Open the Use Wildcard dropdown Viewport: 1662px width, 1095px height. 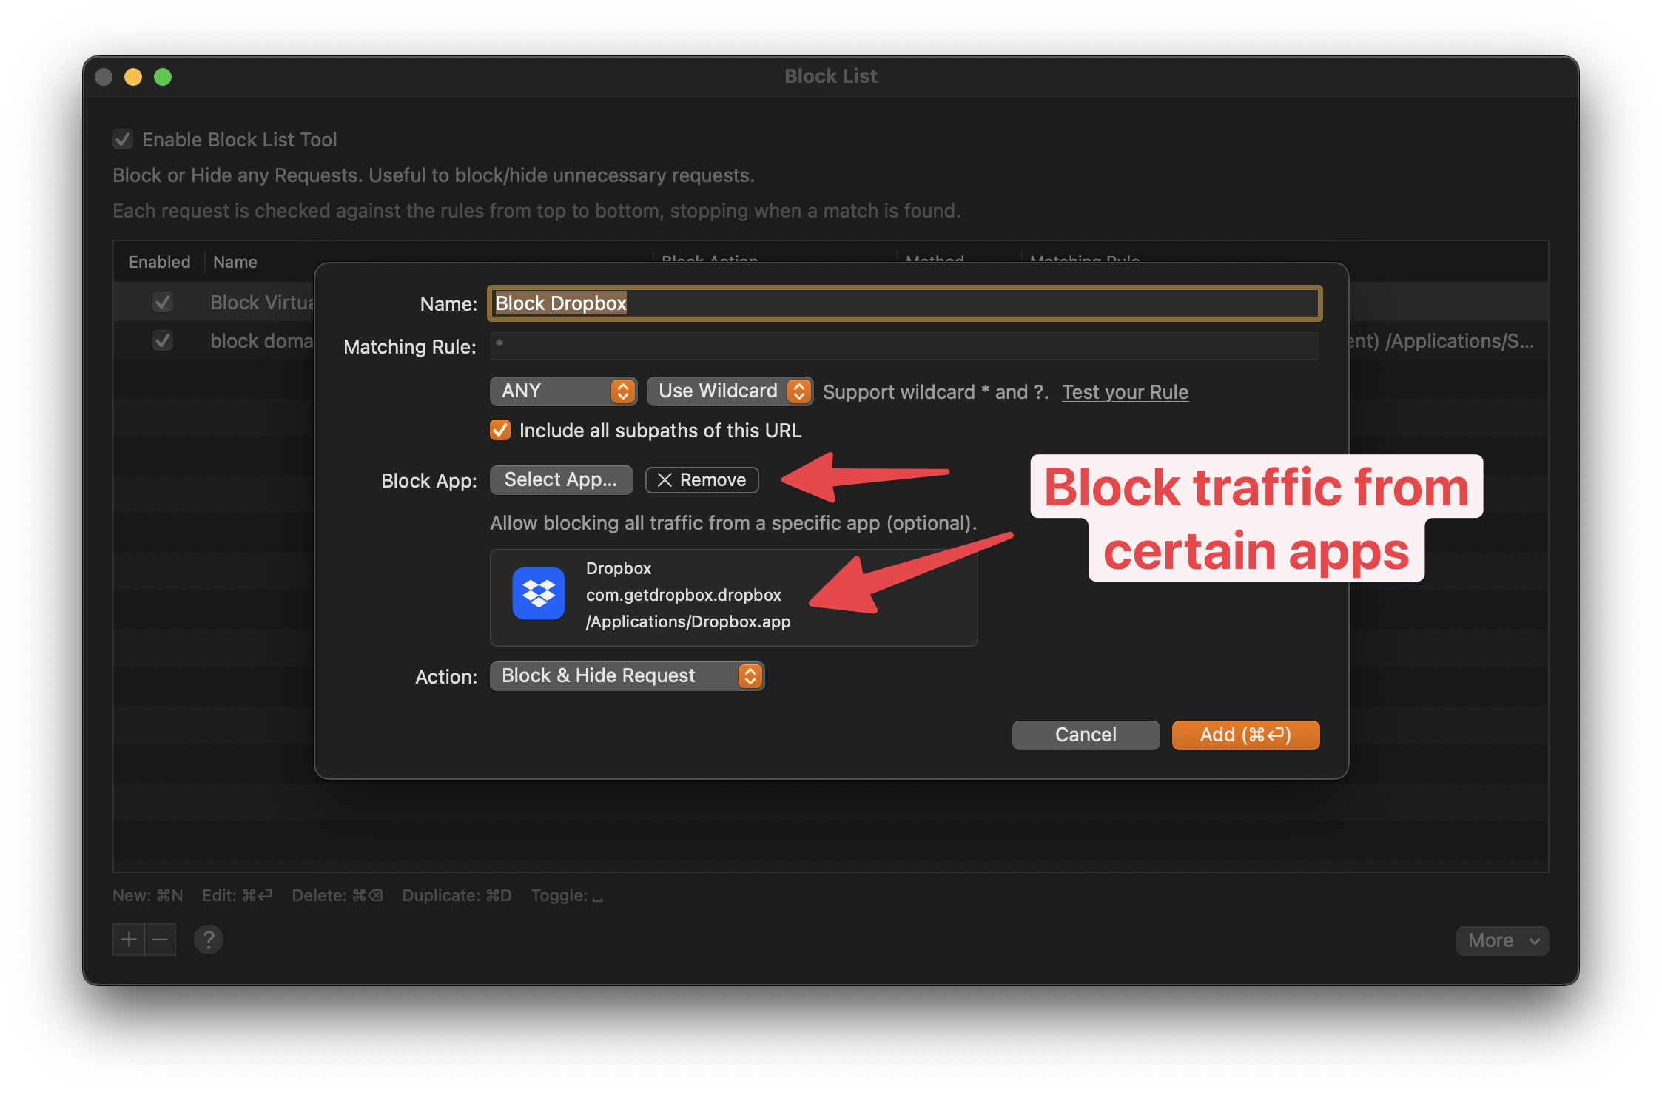click(x=730, y=391)
